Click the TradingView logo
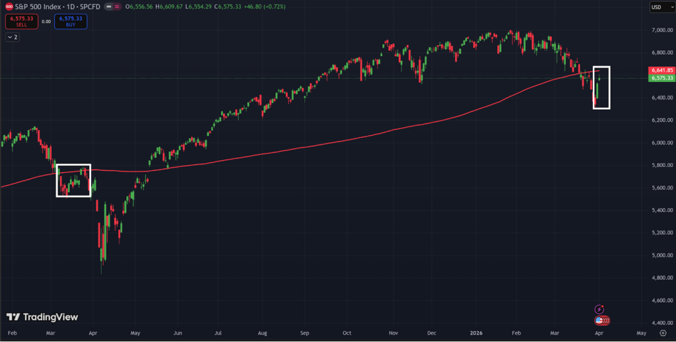Viewport: 676px width, 342px height. point(42,317)
